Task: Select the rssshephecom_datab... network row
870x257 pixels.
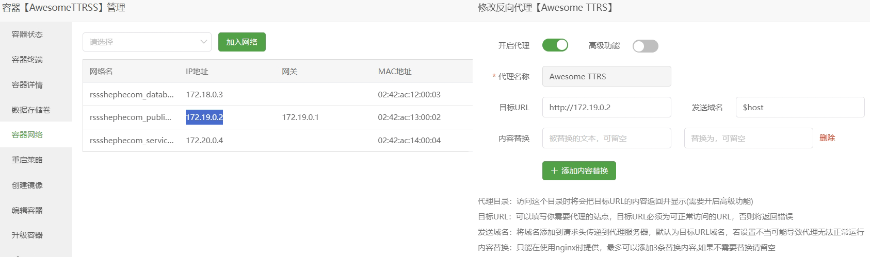Action: pos(132,95)
